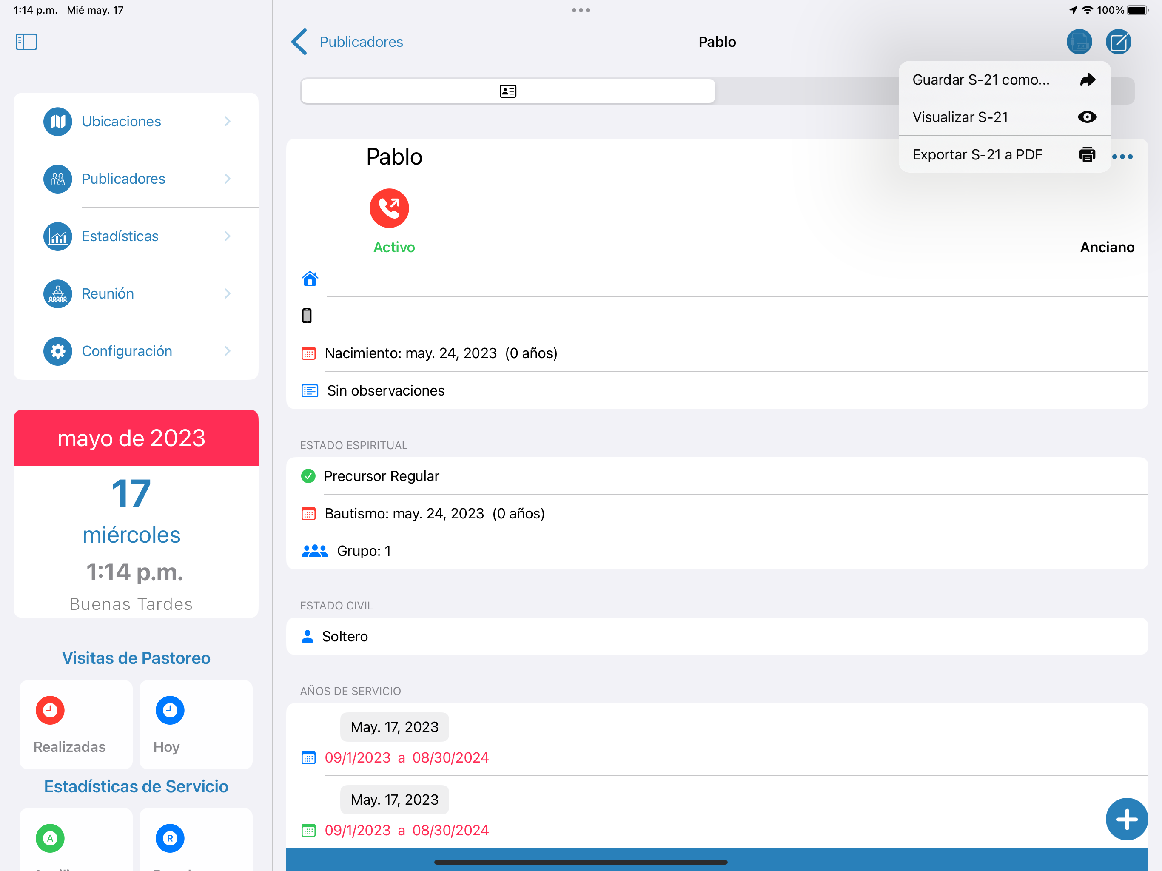Tap Estadísticas de Servicio heading
1162x871 pixels.
pos(136,786)
